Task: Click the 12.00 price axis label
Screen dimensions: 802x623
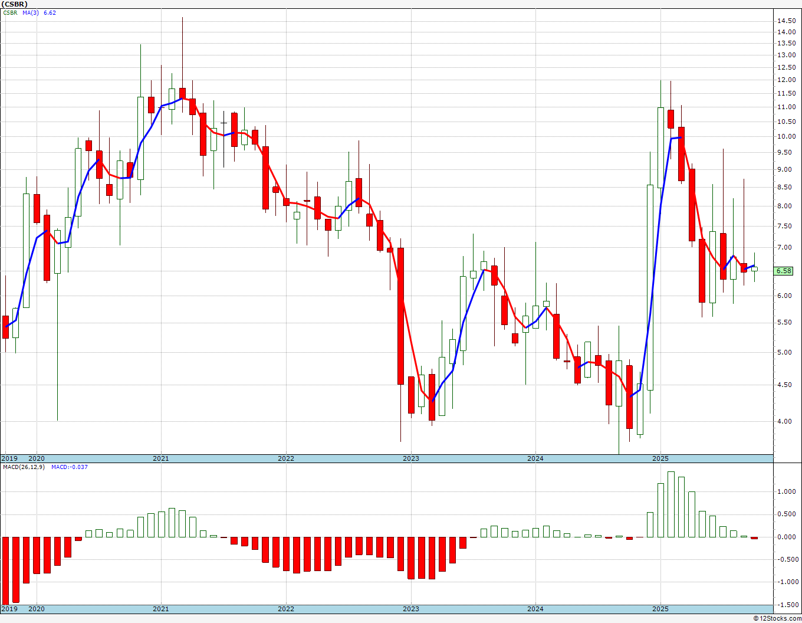Action: 785,80
